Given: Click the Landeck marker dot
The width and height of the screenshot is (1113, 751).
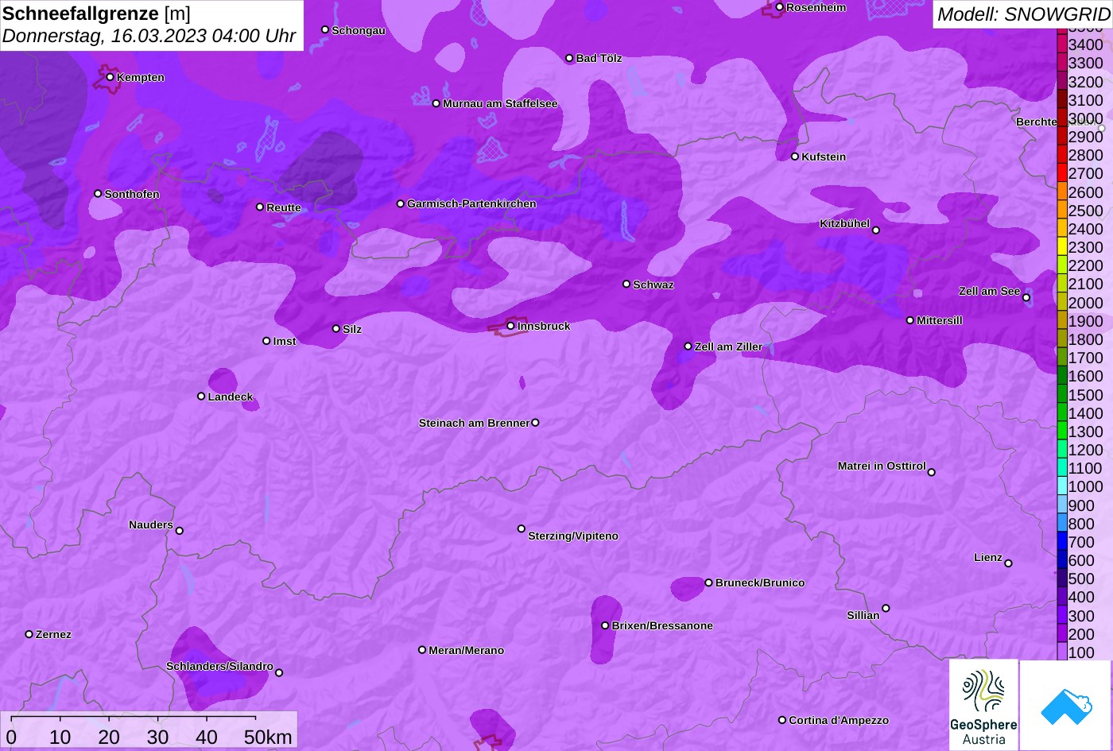Looking at the screenshot, I should 201,396.
